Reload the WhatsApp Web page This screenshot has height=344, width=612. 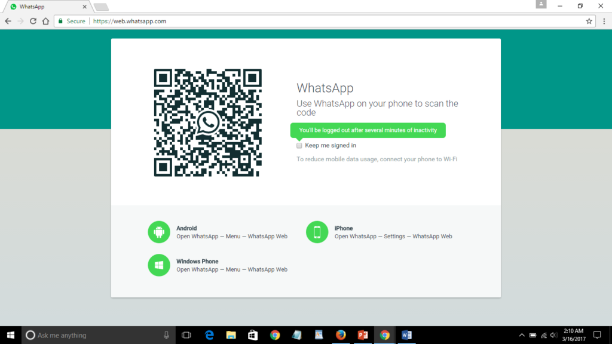click(x=33, y=21)
